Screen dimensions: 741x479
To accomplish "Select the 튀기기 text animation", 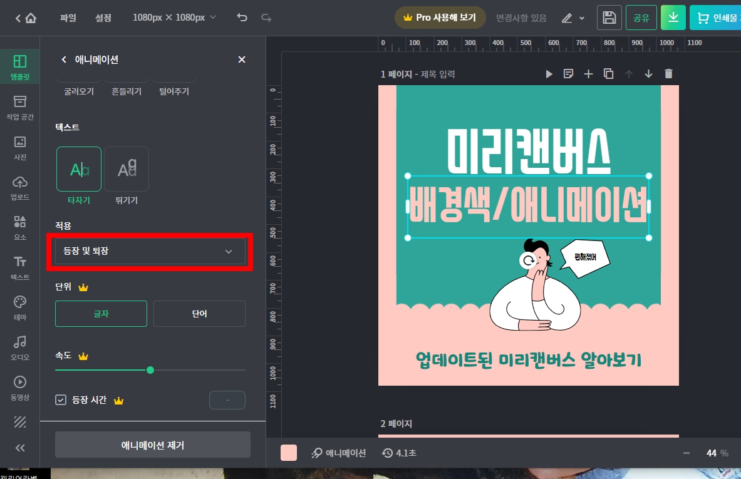I will [x=127, y=168].
